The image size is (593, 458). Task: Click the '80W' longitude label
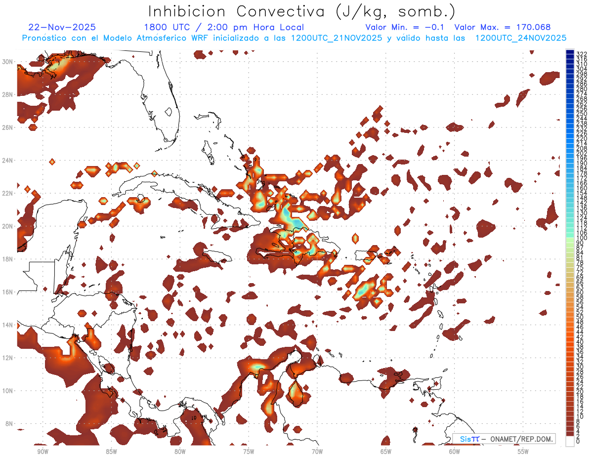pos(180,451)
